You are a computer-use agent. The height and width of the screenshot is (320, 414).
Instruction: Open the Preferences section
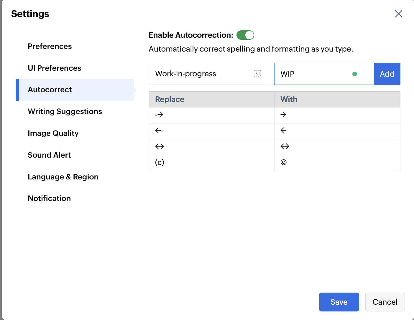tap(50, 46)
